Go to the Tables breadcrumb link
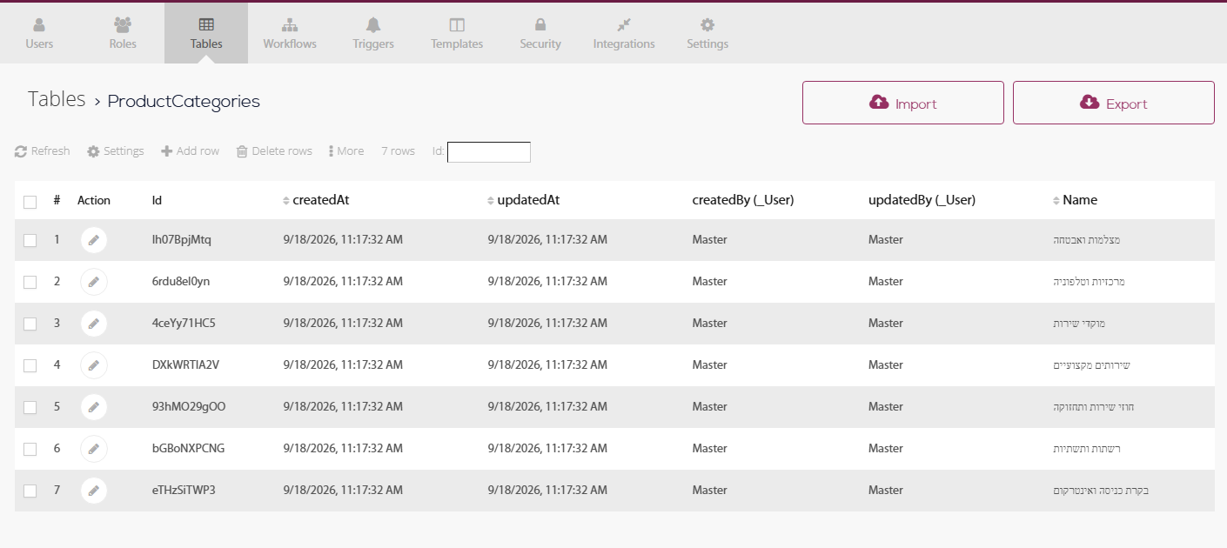The image size is (1227, 548). 57,99
